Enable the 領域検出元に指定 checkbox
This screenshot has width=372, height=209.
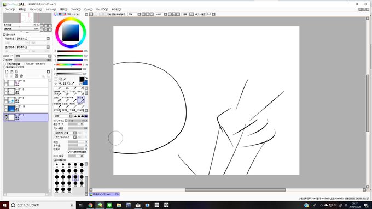coord(4,67)
